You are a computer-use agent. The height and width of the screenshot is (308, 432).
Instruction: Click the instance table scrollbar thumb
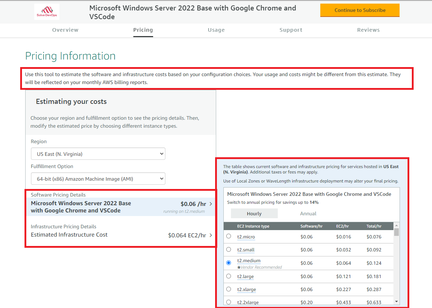[396, 232]
